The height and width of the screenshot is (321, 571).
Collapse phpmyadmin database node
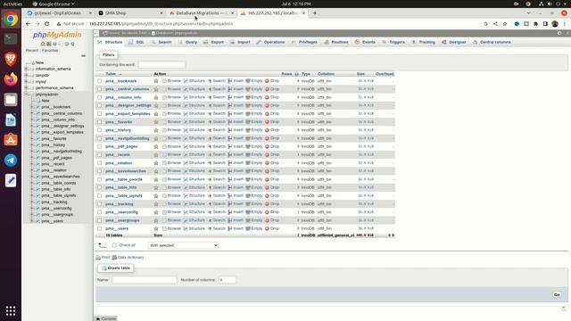[26, 95]
